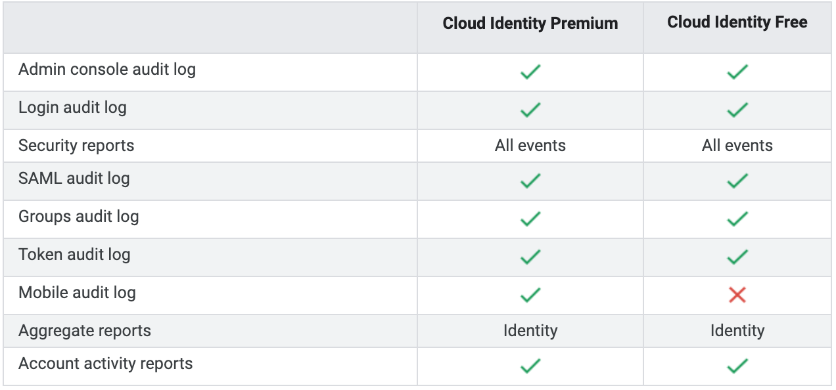The width and height of the screenshot is (836, 390).
Task: Click the Mobile audit log row label
Action: point(77,293)
